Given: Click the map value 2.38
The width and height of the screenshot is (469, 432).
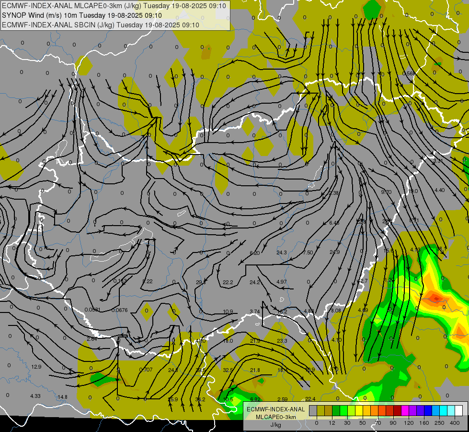Looking at the screenshot, I should (334, 193).
